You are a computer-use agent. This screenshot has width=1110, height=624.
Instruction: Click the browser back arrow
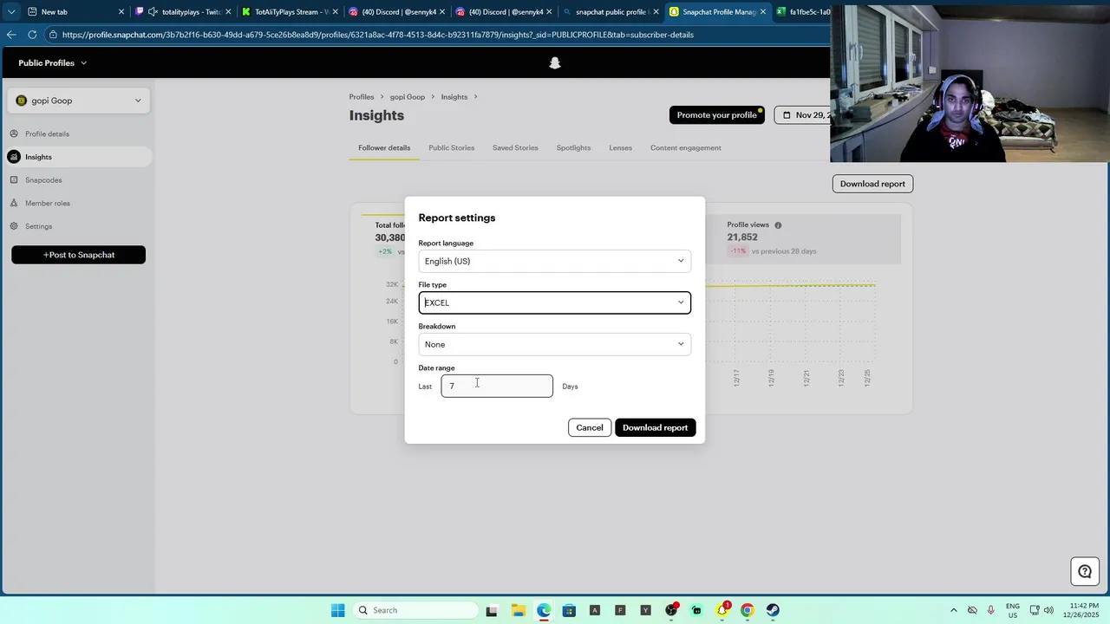[x=11, y=35]
